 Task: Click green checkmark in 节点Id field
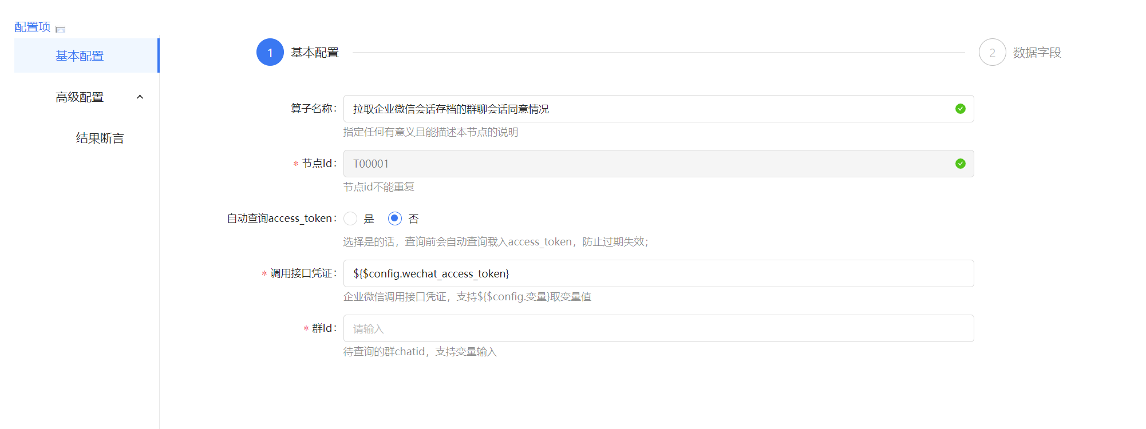pyautogui.click(x=960, y=164)
